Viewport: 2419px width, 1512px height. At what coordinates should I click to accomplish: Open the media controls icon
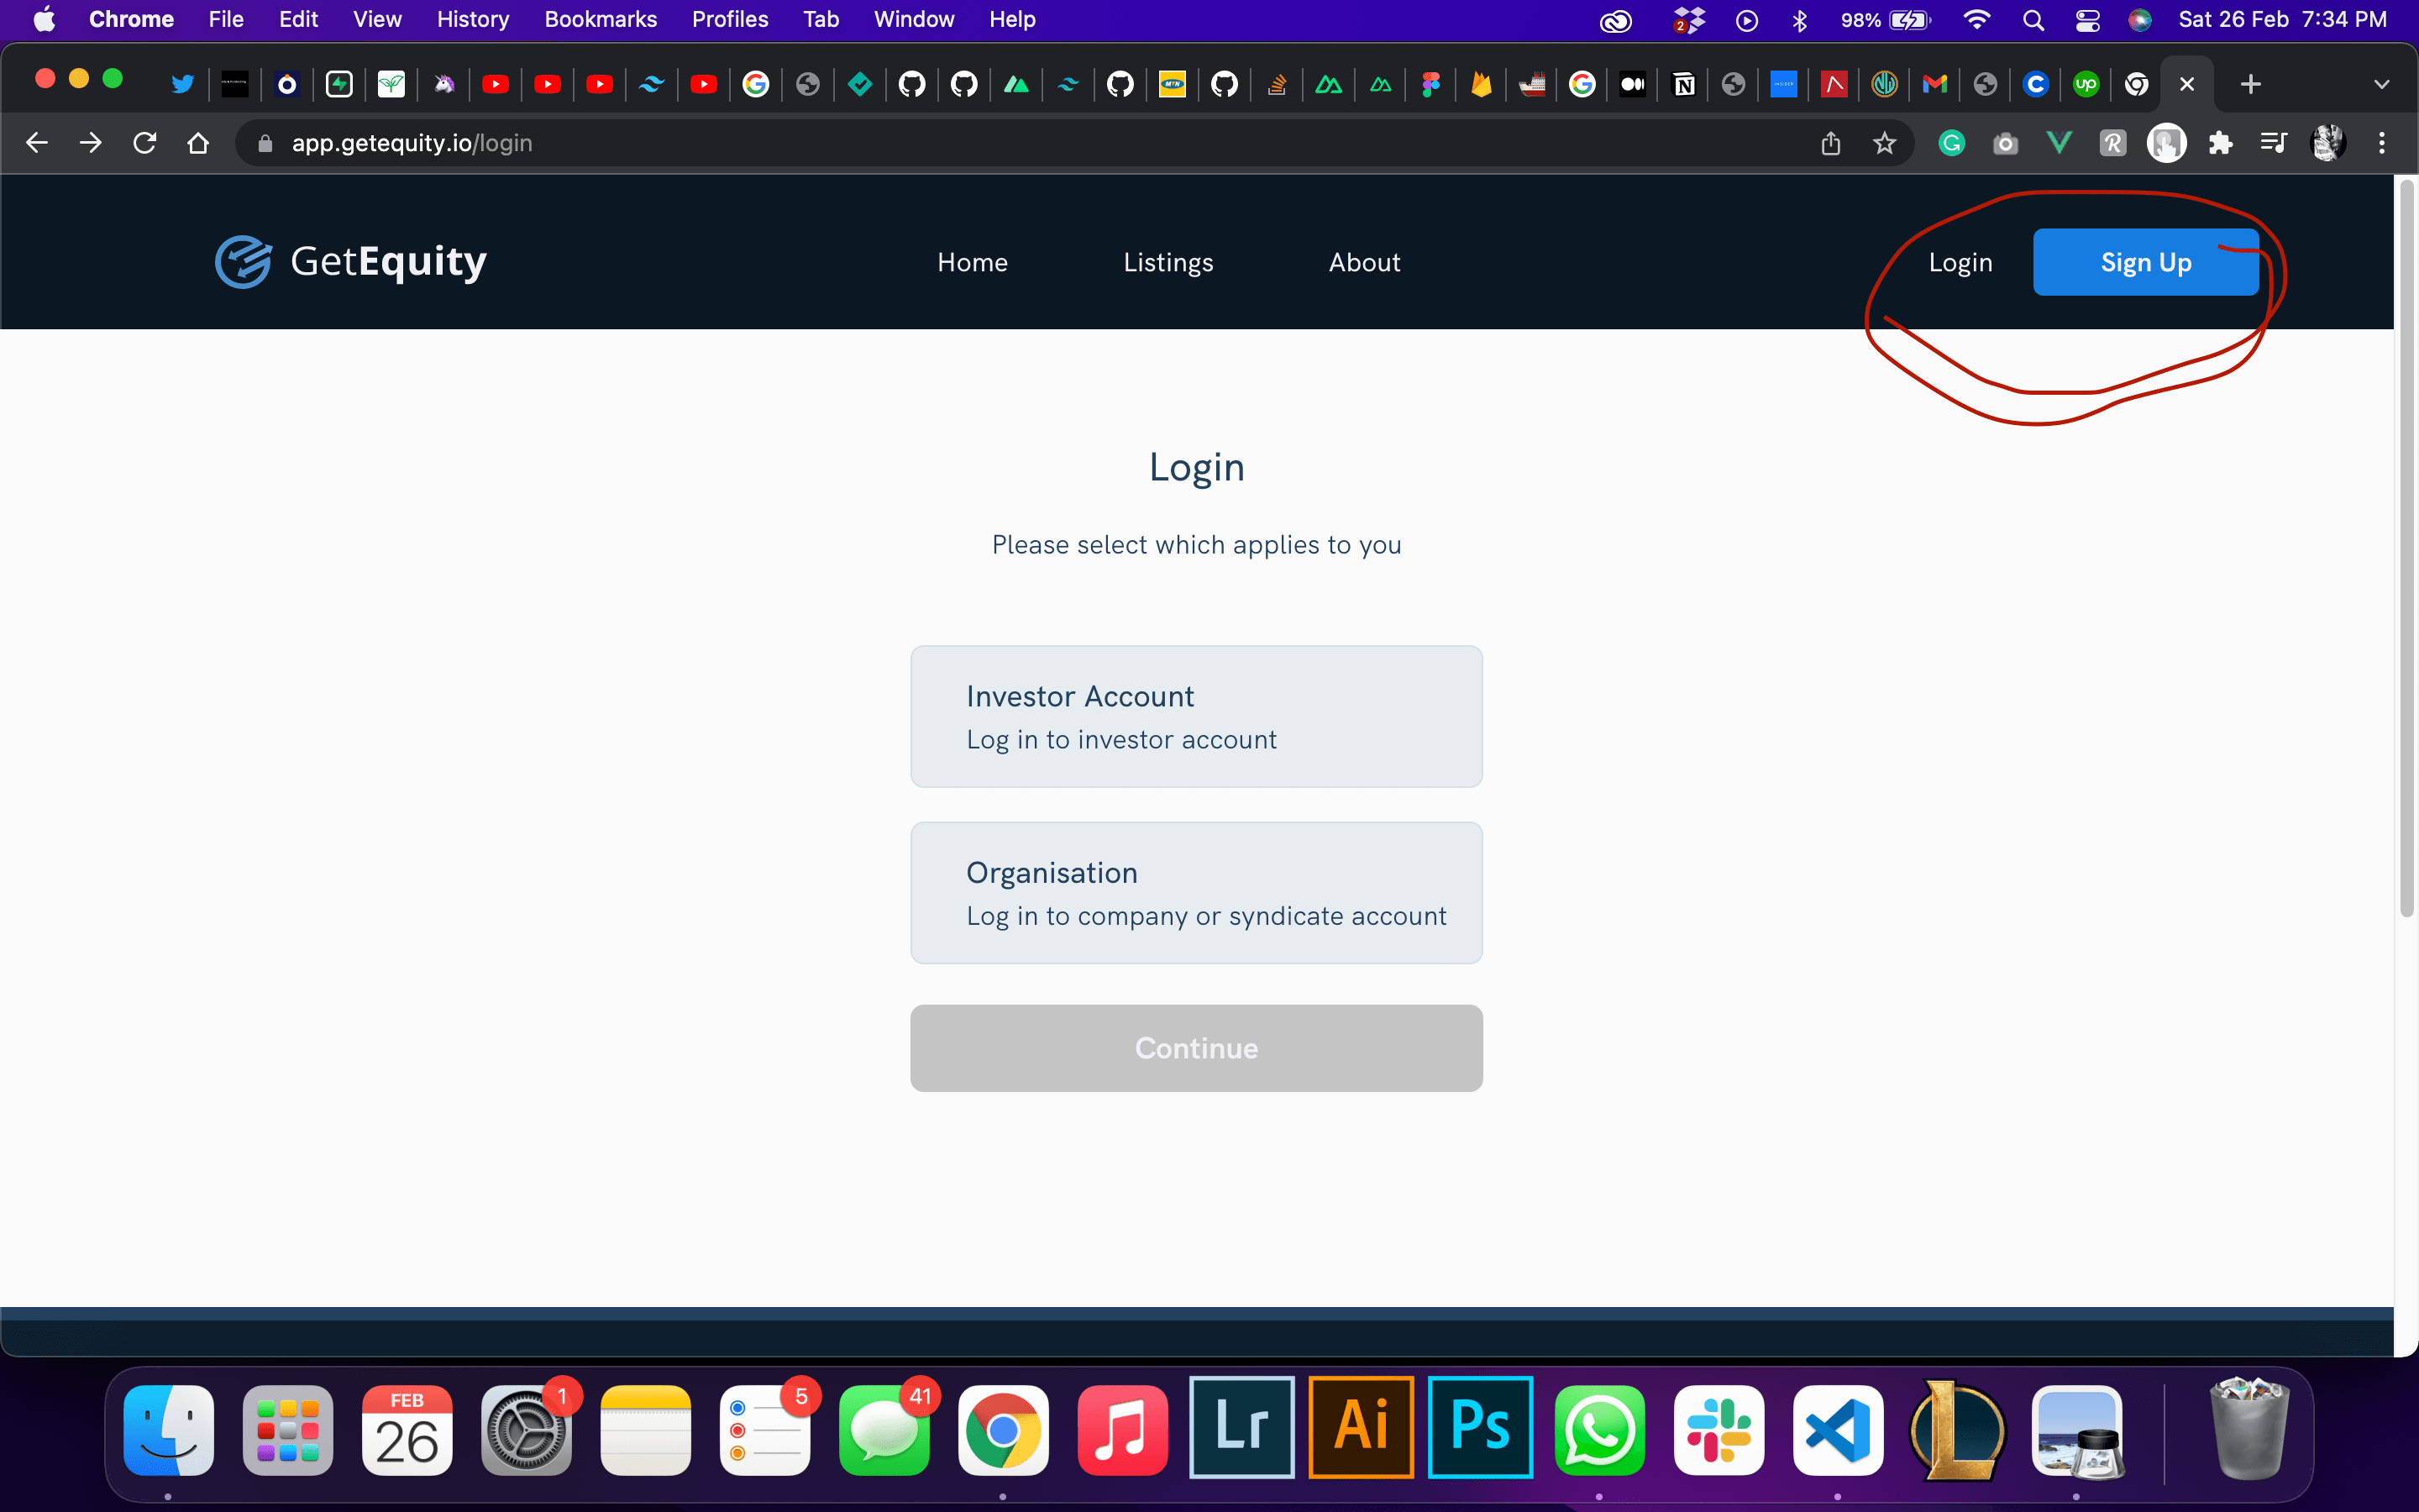(x=2274, y=143)
